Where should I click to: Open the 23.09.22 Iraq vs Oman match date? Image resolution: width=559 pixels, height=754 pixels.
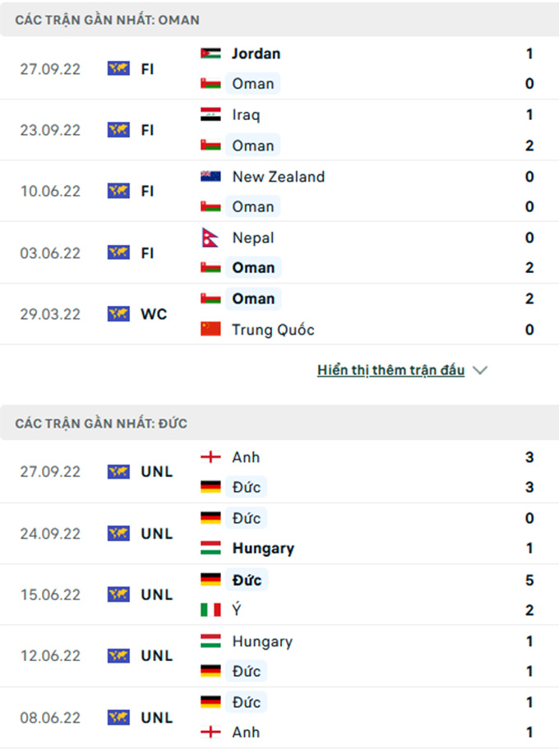tap(50, 130)
